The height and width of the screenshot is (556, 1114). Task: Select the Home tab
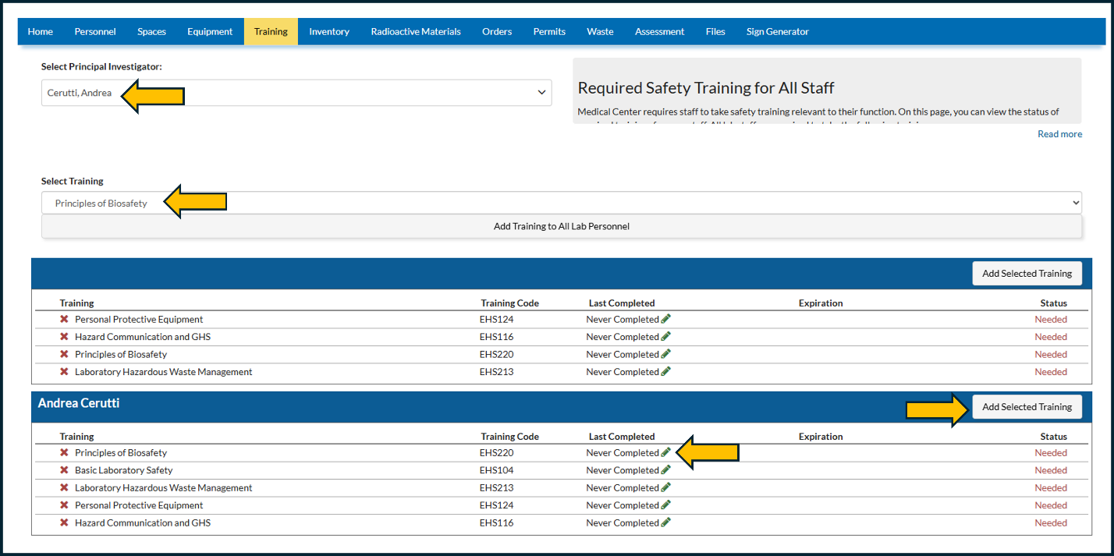[41, 32]
